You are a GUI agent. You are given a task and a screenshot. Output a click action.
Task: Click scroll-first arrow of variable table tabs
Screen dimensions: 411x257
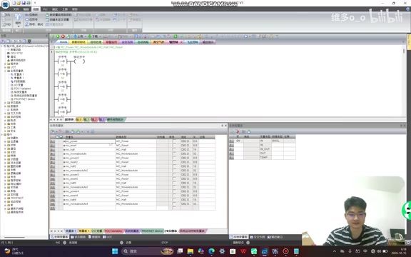[x=51, y=231]
